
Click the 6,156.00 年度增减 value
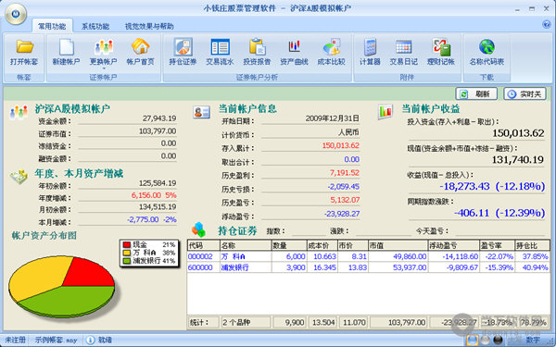click(x=146, y=195)
